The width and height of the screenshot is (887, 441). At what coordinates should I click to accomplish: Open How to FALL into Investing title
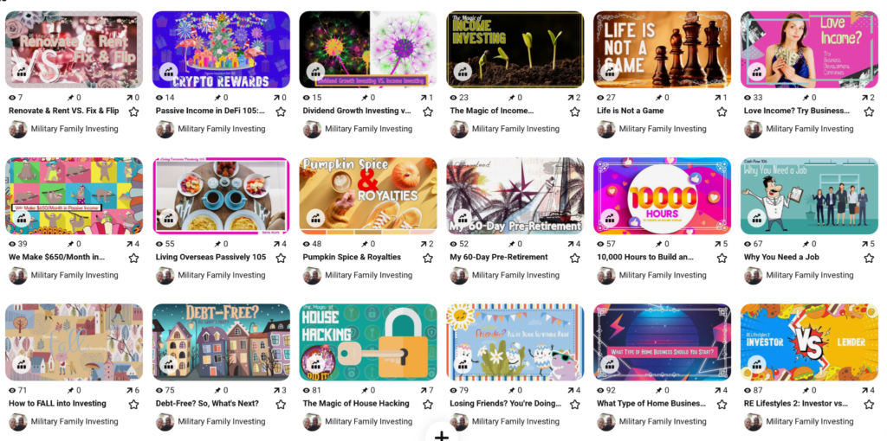pos(57,403)
